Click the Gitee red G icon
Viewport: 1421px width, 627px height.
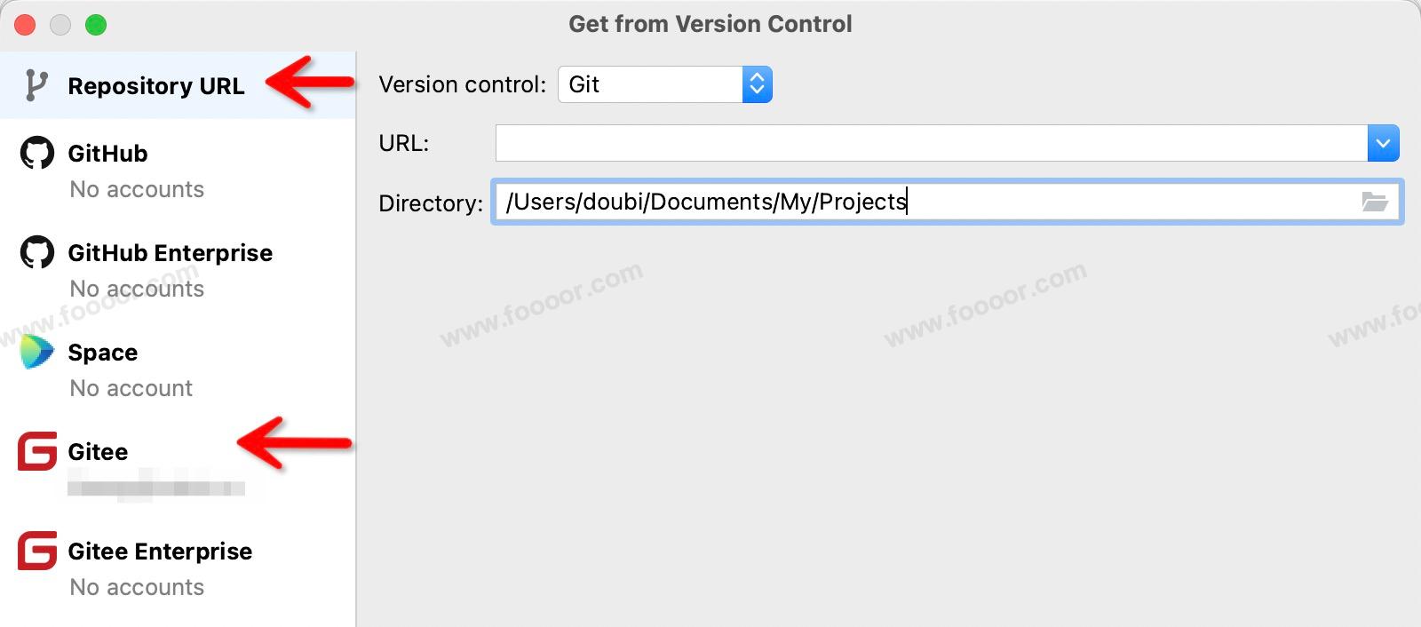click(37, 451)
